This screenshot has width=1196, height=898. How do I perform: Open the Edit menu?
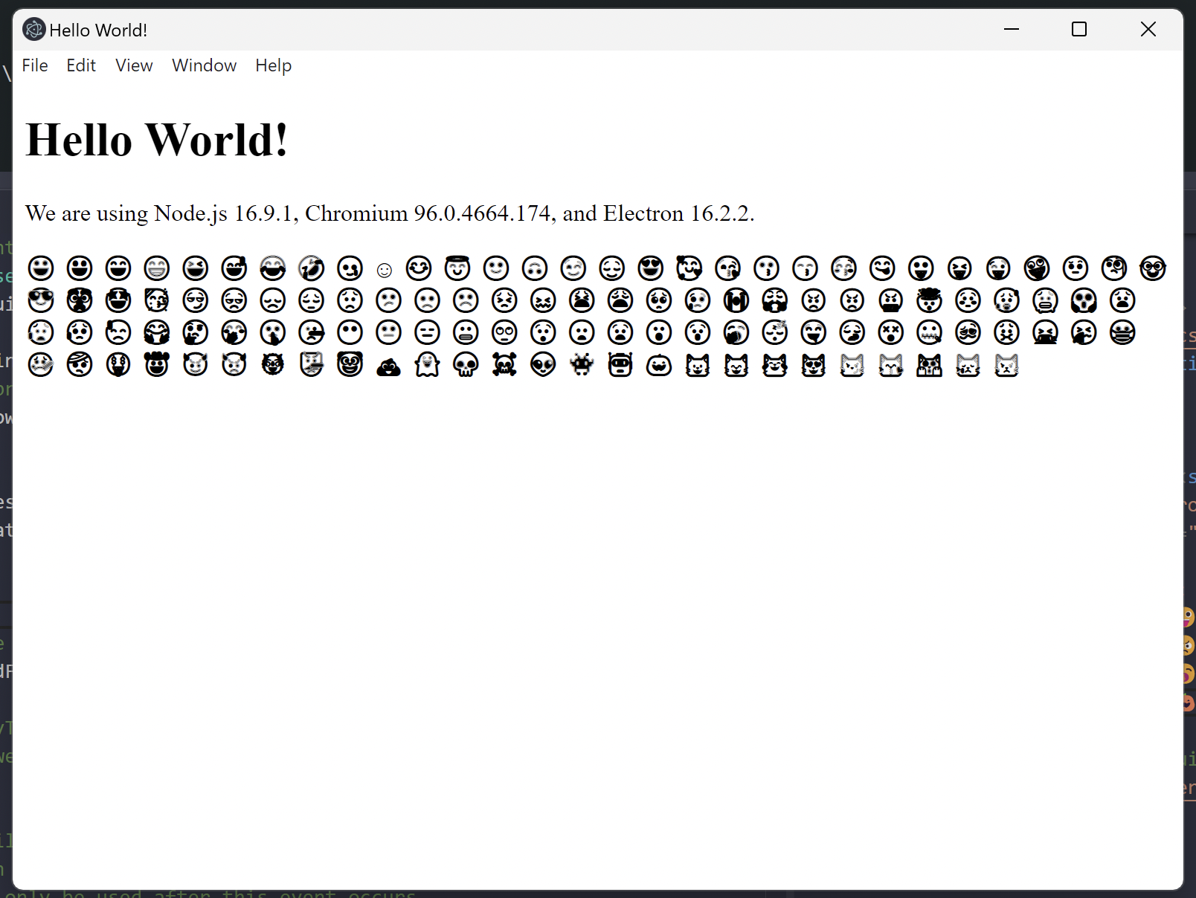click(x=81, y=65)
